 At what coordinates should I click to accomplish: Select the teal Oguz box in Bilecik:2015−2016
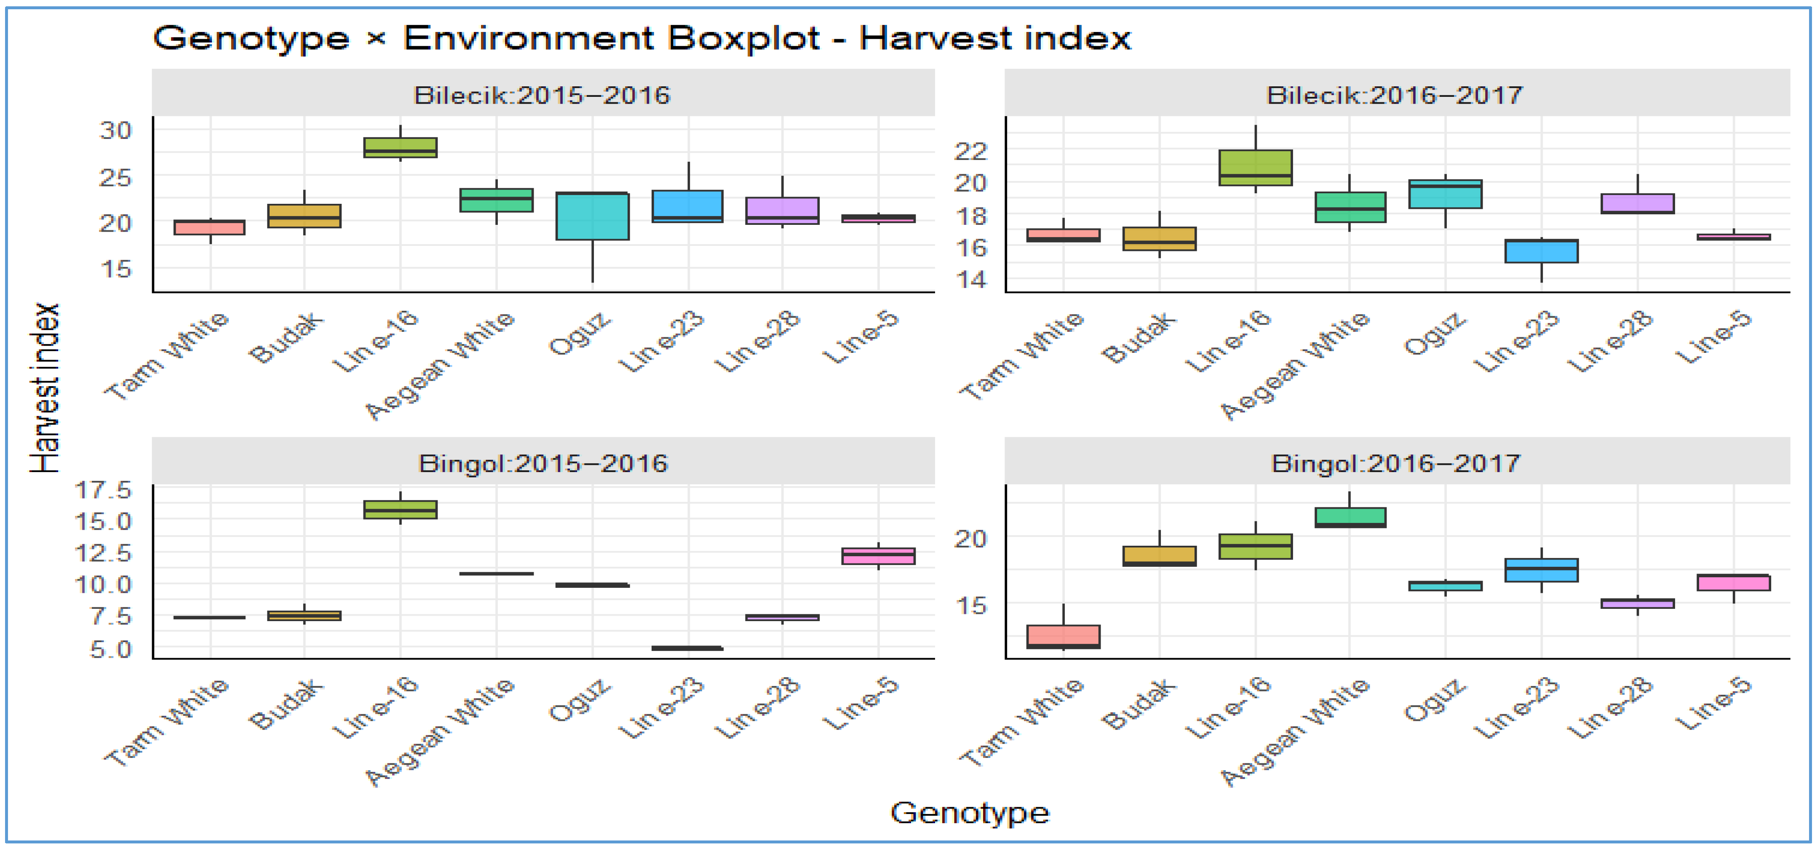[x=592, y=216]
